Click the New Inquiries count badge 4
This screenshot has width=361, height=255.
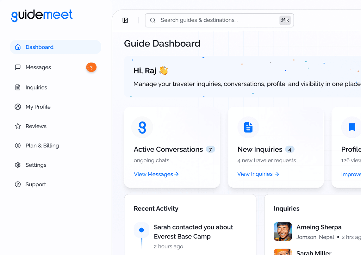coord(289,150)
